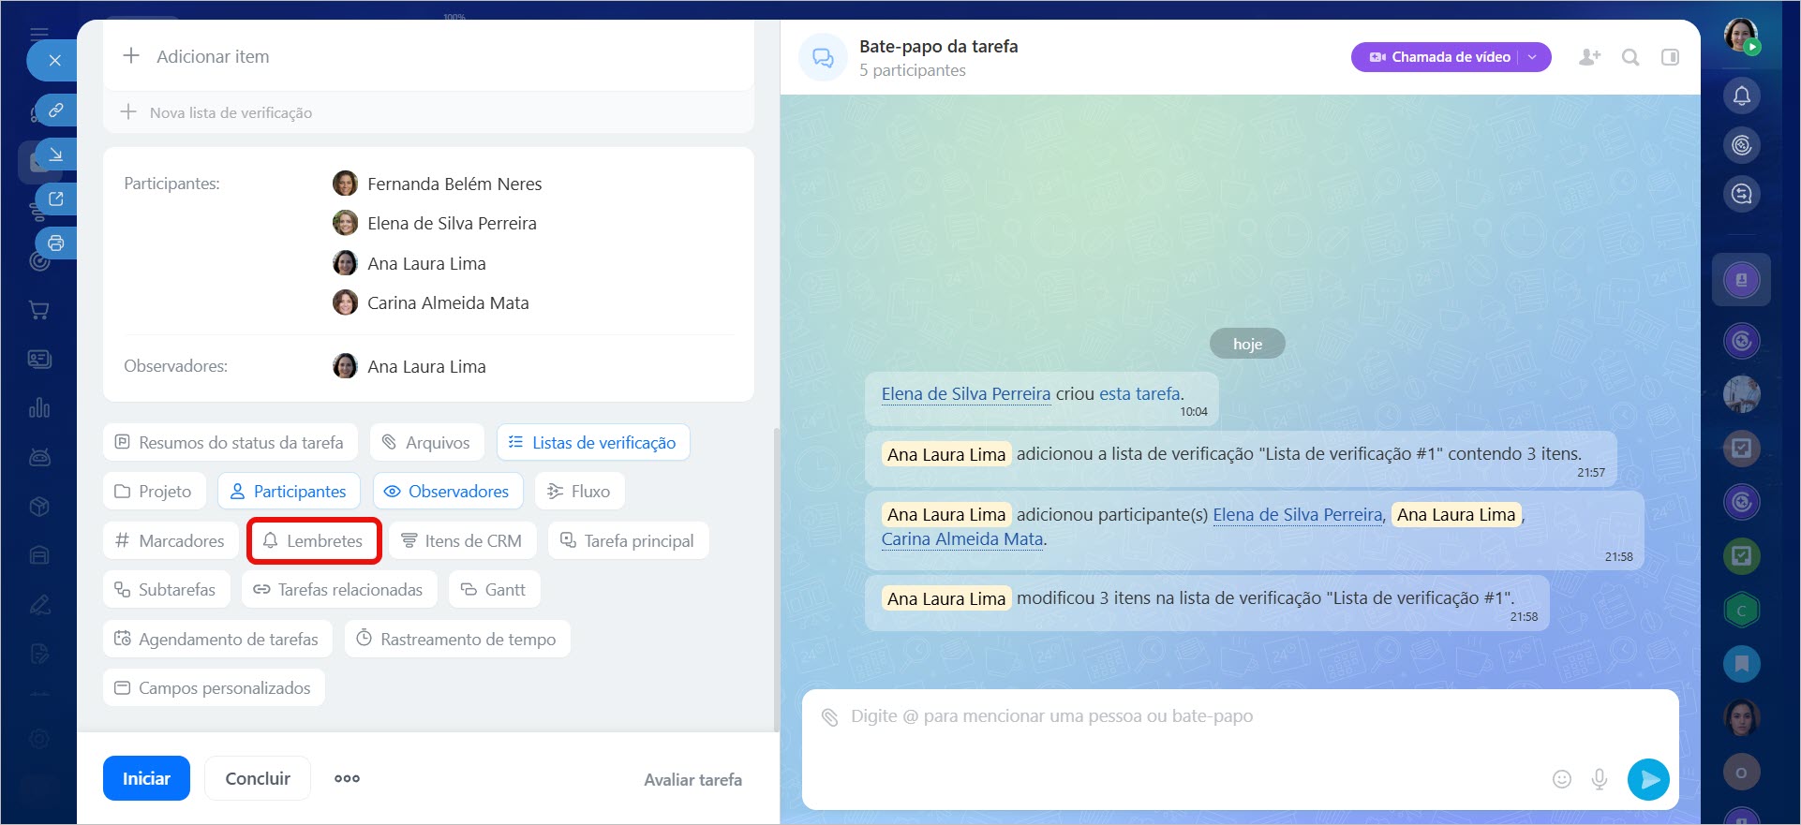Toggle the Participantes section chip

[x=289, y=492]
